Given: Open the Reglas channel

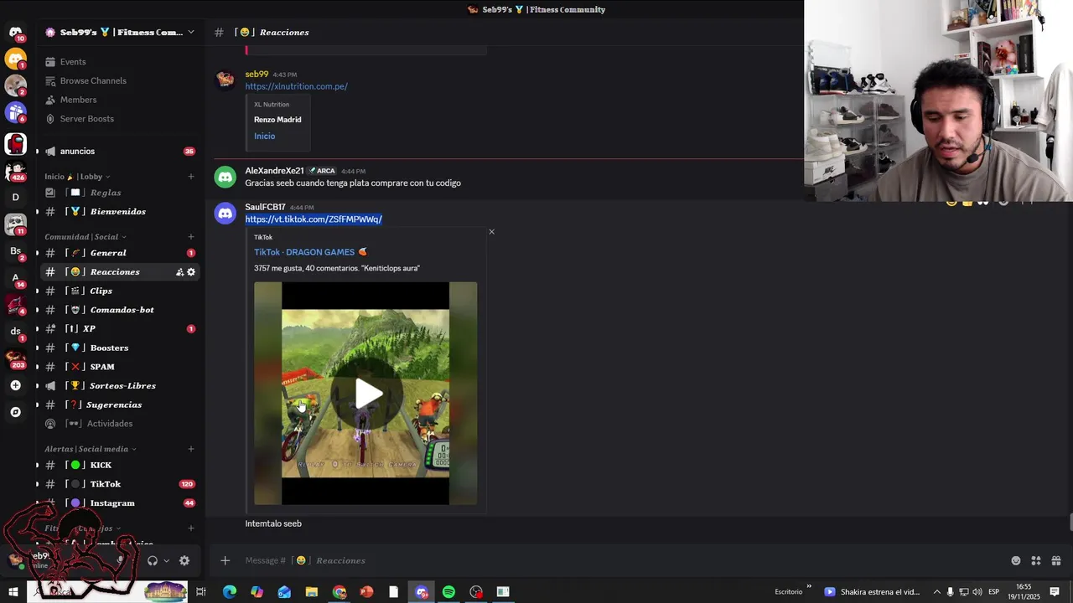Looking at the screenshot, I should (x=106, y=193).
